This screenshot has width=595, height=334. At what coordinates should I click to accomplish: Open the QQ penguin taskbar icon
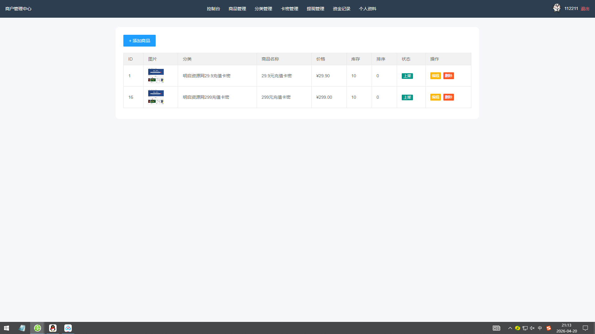53,328
